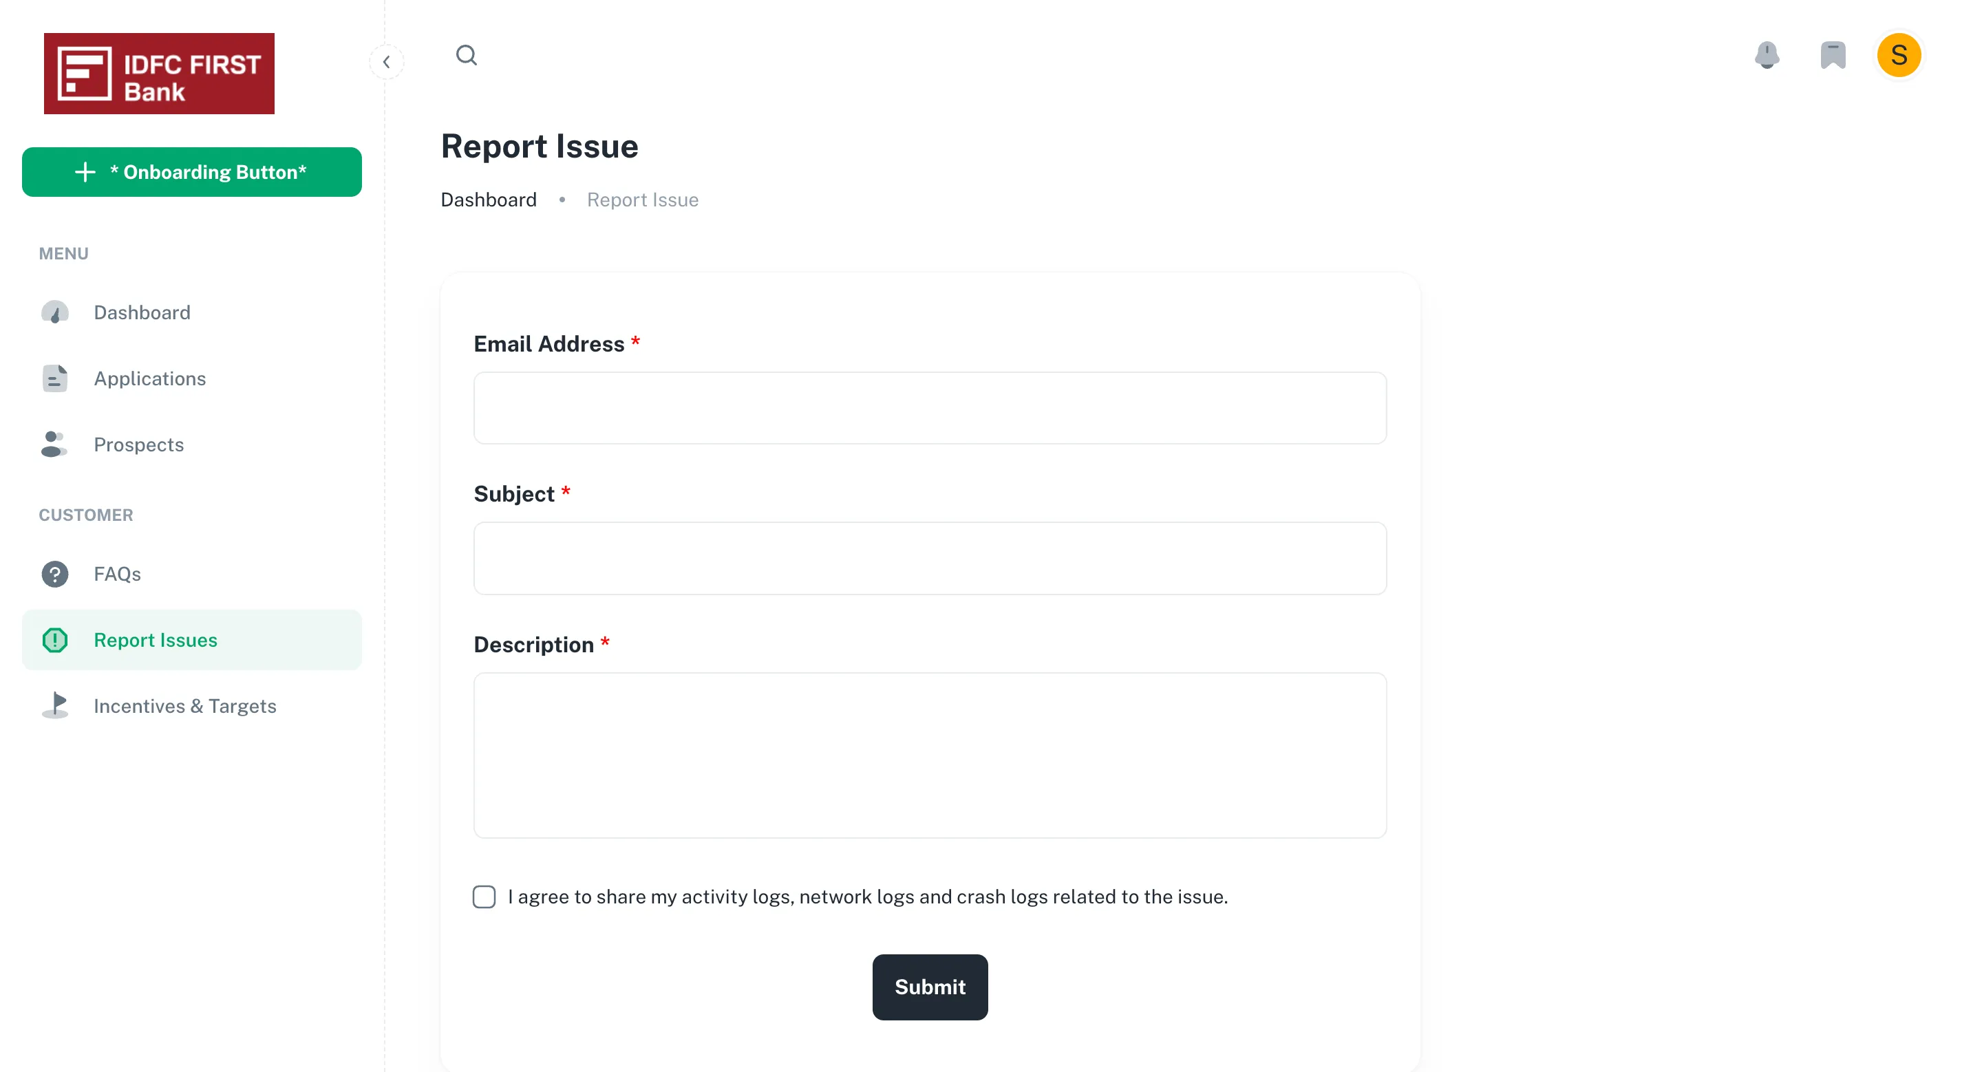The height and width of the screenshot is (1072, 1982).
Task: Click the green Onboarding Button
Action: [191, 171]
